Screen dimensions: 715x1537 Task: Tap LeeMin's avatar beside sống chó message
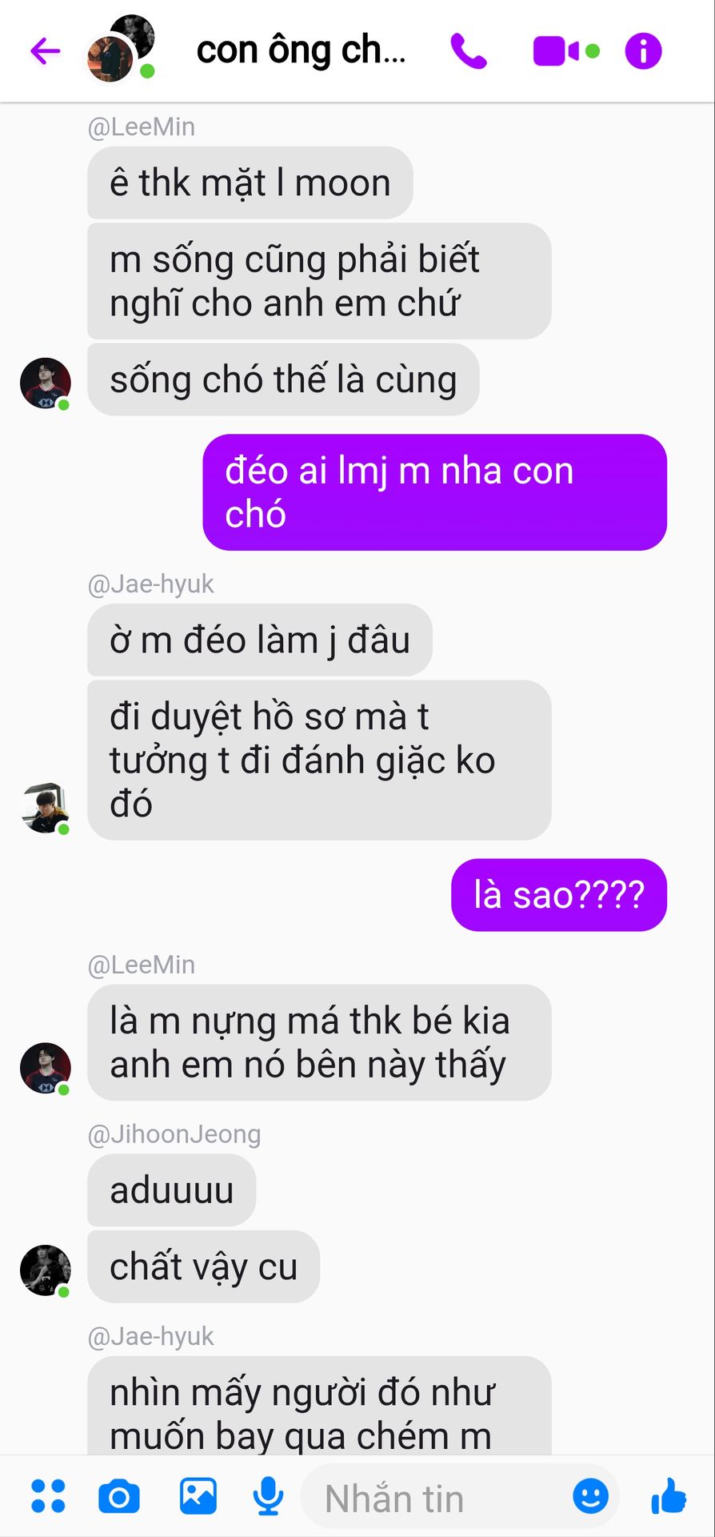[x=46, y=383]
